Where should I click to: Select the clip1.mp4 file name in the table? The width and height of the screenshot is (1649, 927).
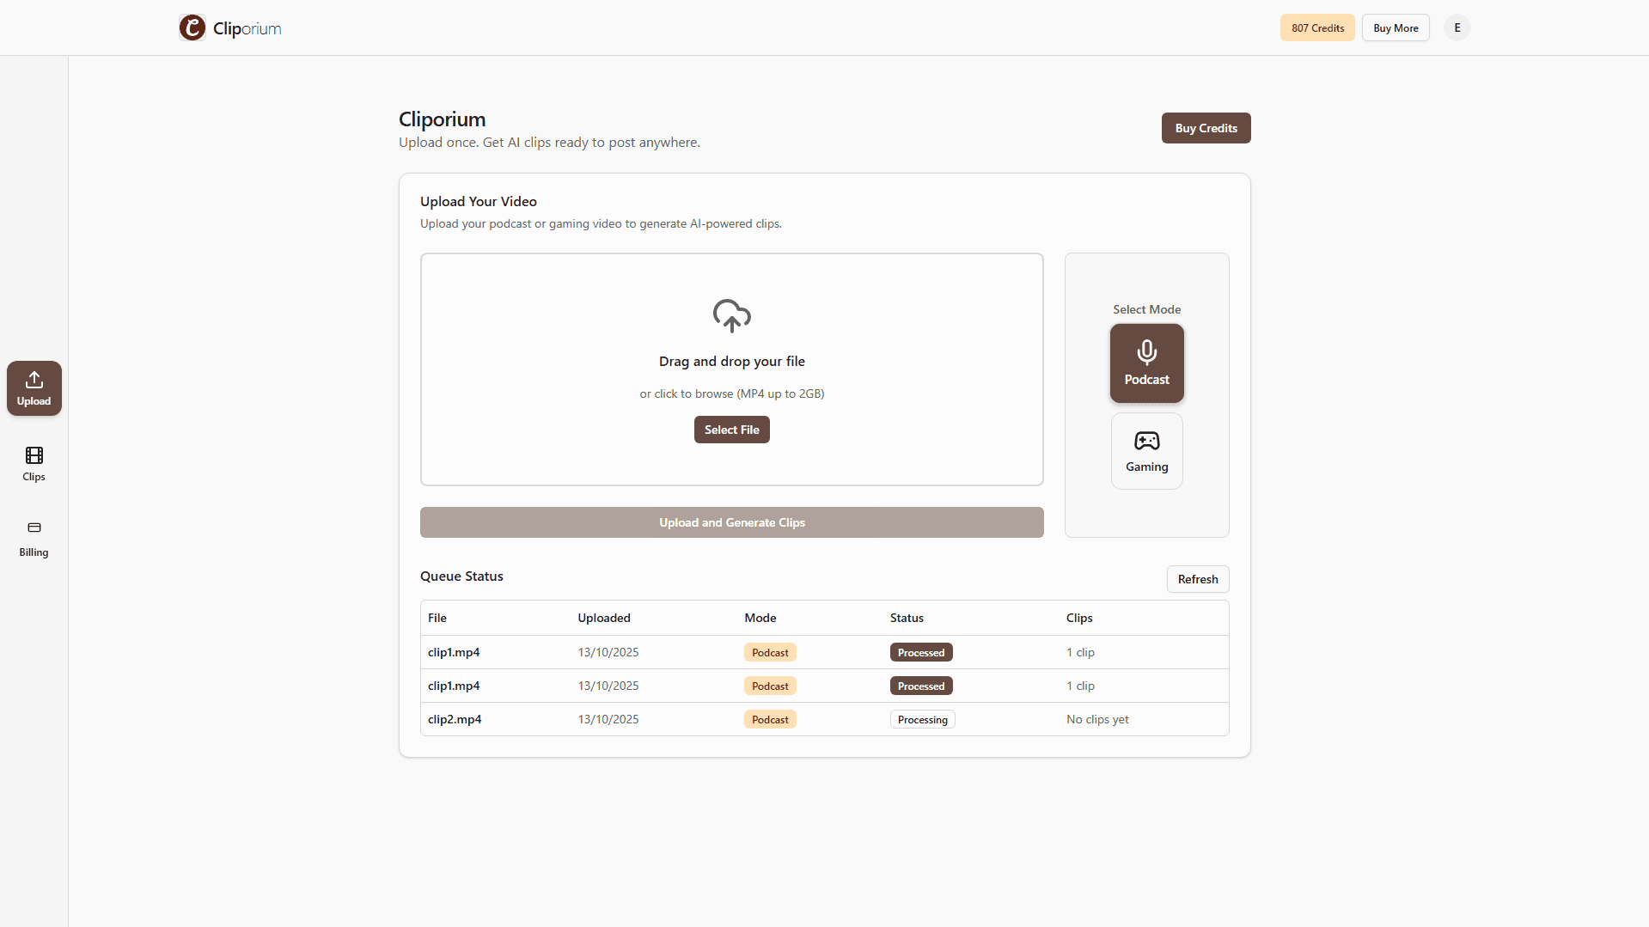coord(454,652)
